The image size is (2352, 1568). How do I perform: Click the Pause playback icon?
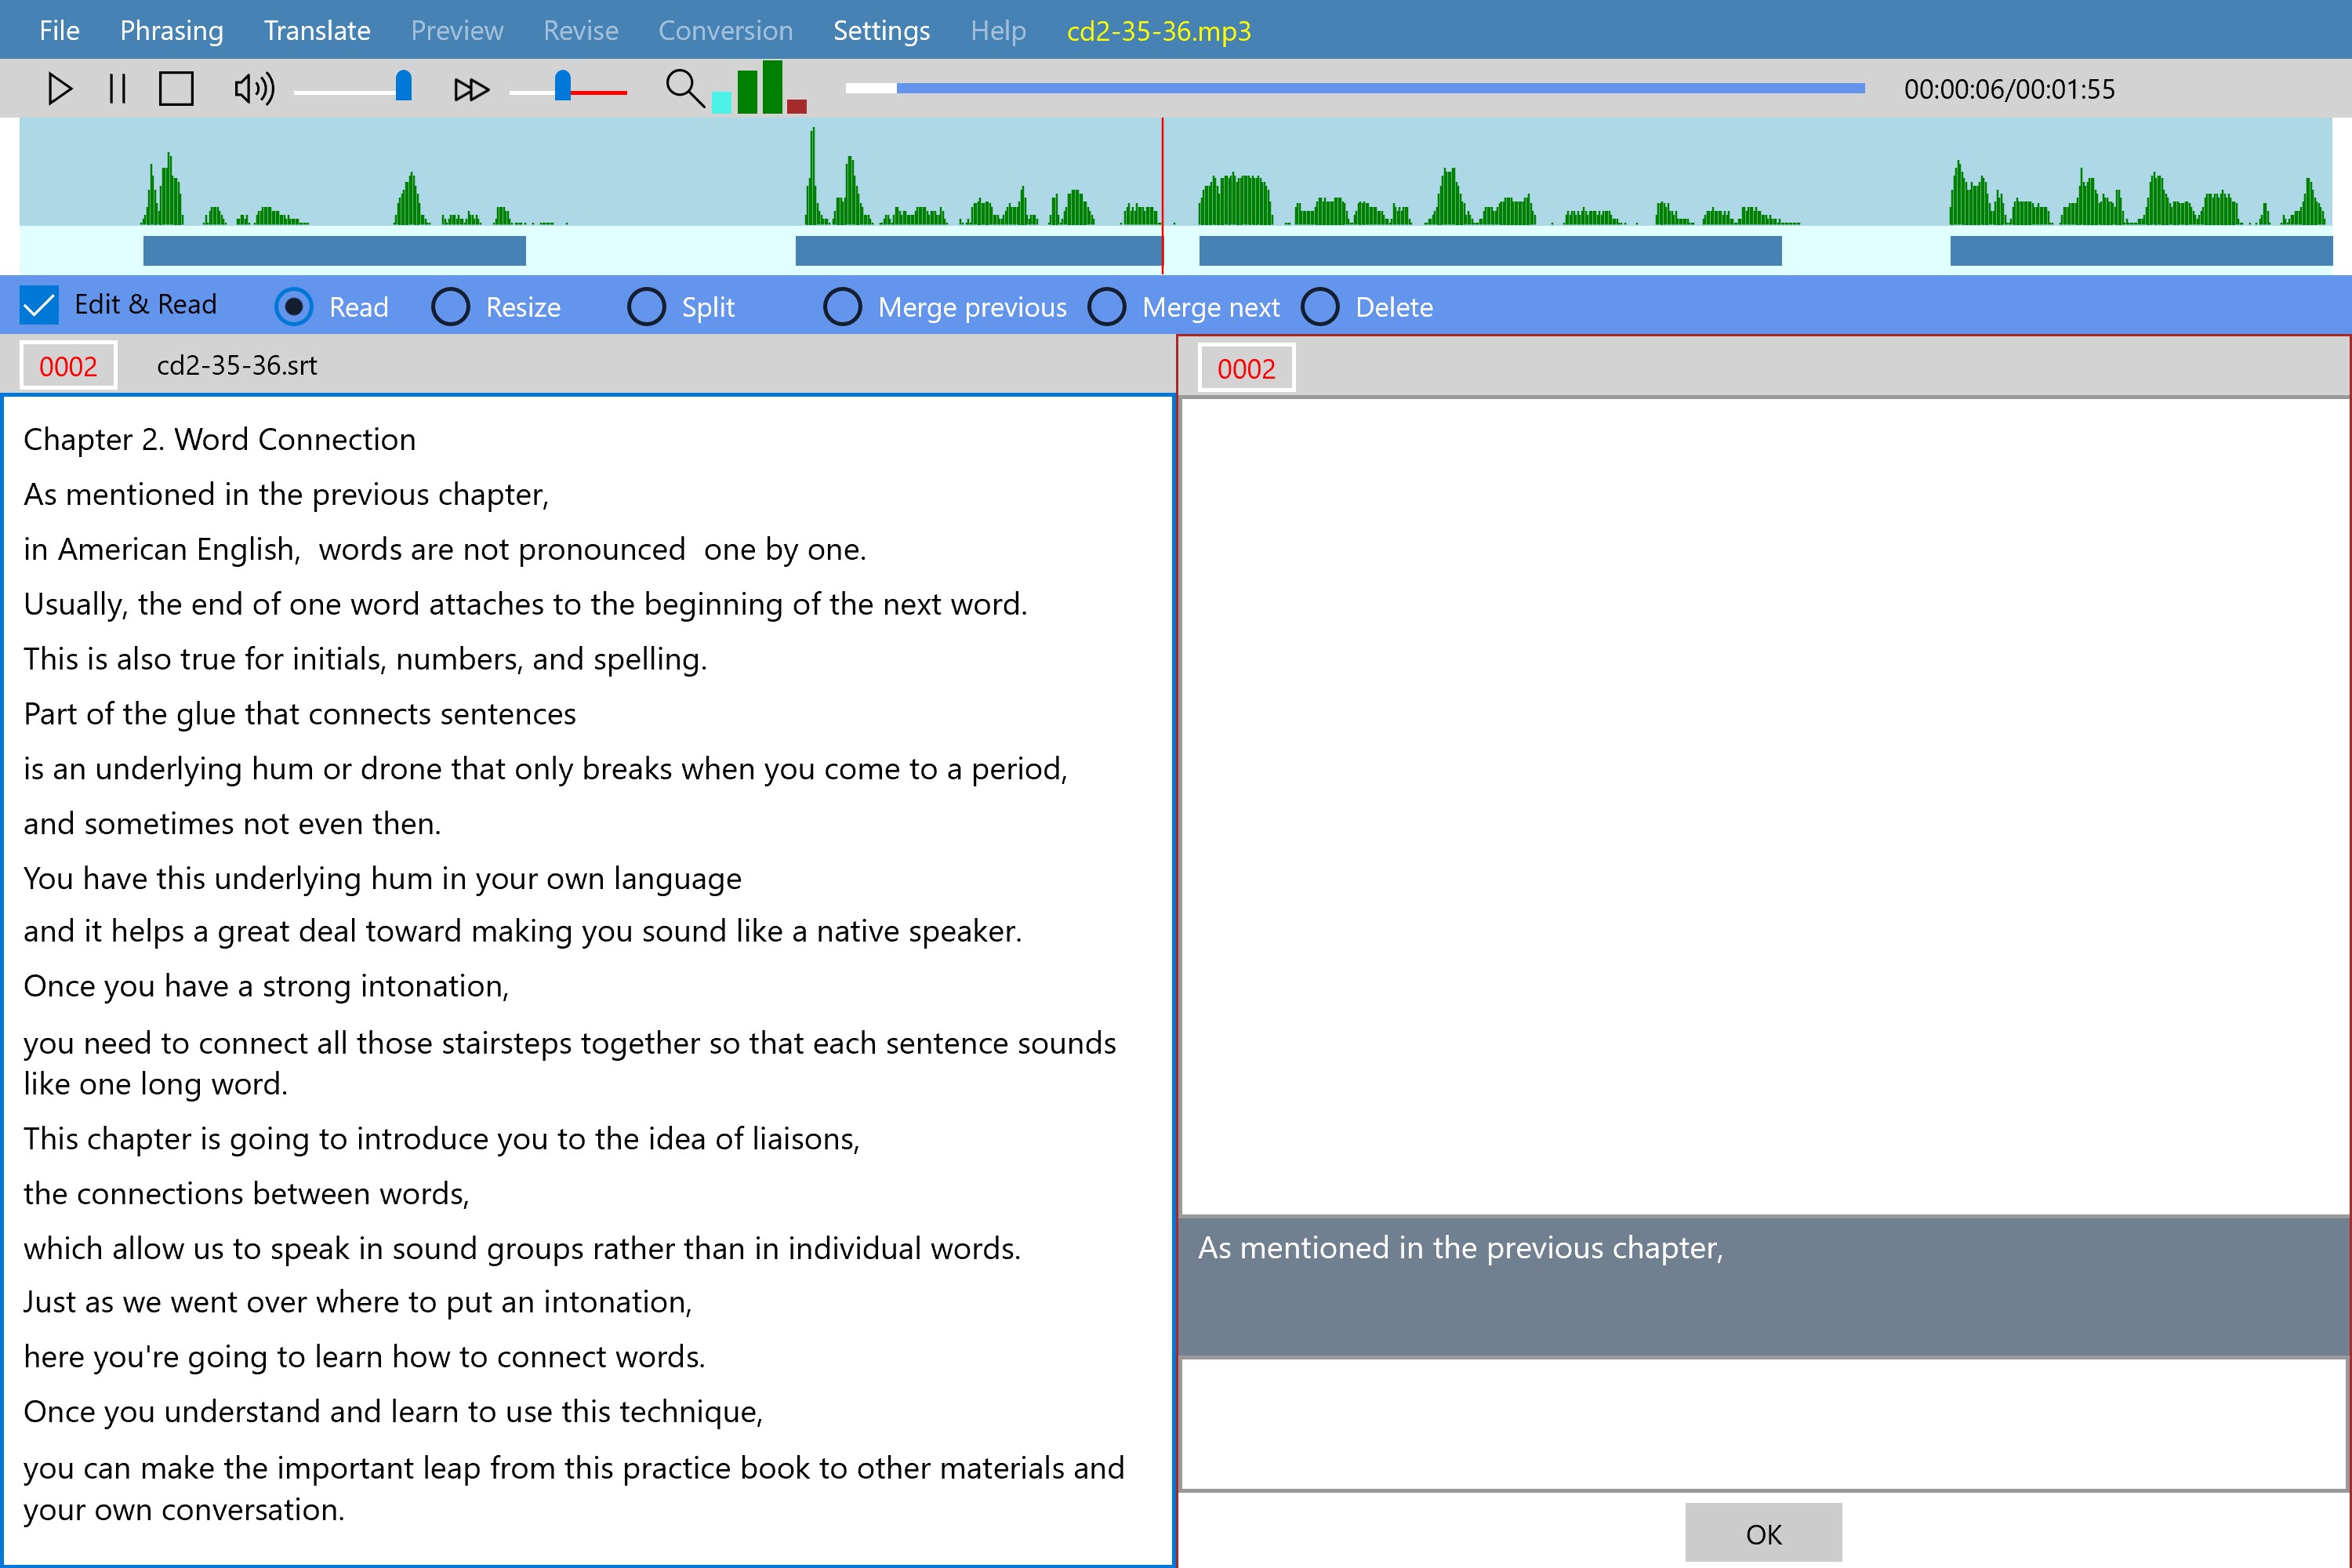pyautogui.click(x=117, y=89)
